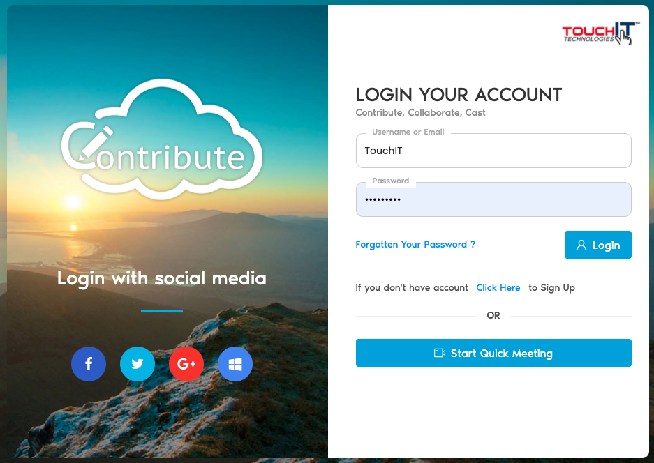Click the Contribute, Collaborate, Cast tagline

[420, 113]
